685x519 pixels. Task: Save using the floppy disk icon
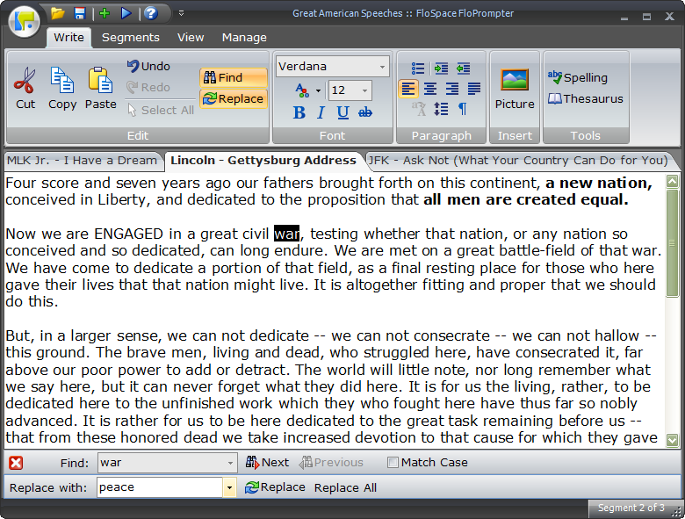80,13
